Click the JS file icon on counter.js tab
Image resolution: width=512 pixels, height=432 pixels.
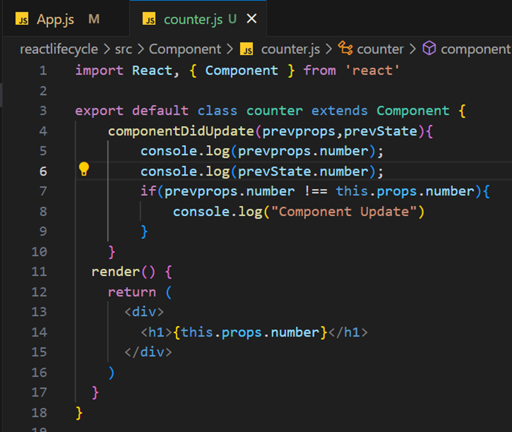coord(149,19)
